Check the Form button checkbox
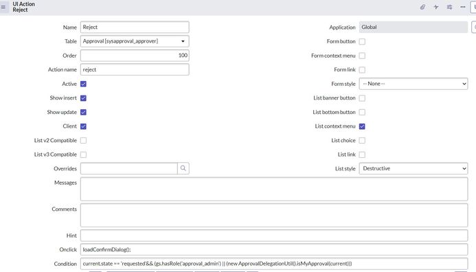The width and height of the screenshot is (476, 272). pos(362,42)
